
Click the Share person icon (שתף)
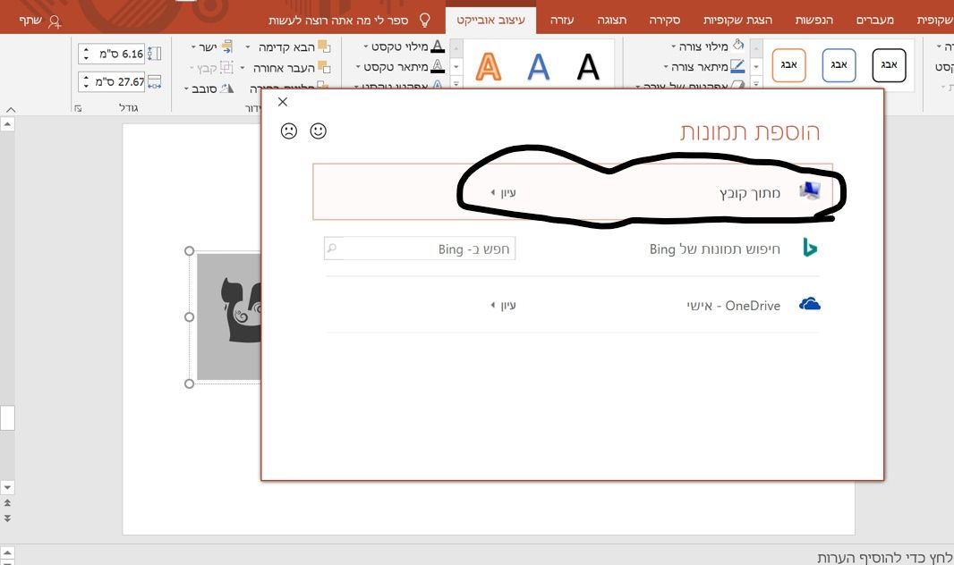click(x=55, y=21)
